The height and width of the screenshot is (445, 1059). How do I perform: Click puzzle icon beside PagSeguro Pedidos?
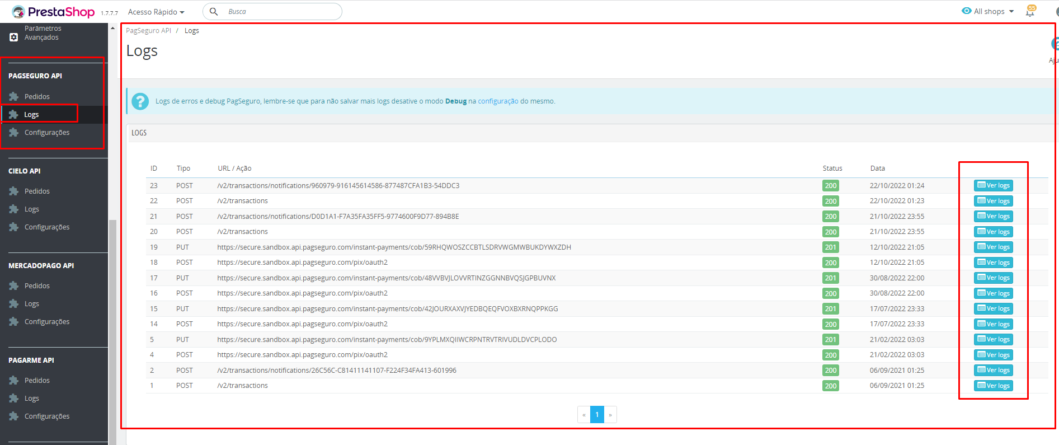[14, 96]
